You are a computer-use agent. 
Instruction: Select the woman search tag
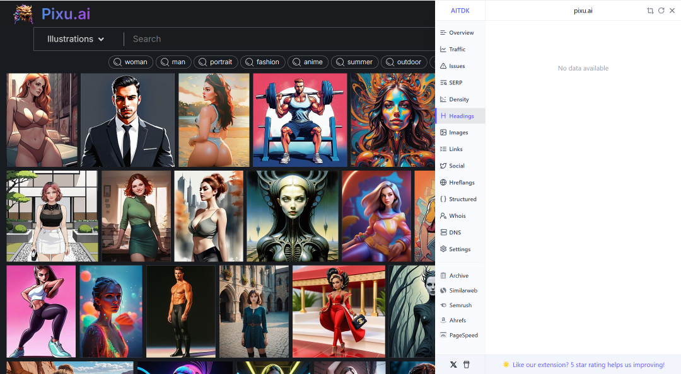coord(131,62)
